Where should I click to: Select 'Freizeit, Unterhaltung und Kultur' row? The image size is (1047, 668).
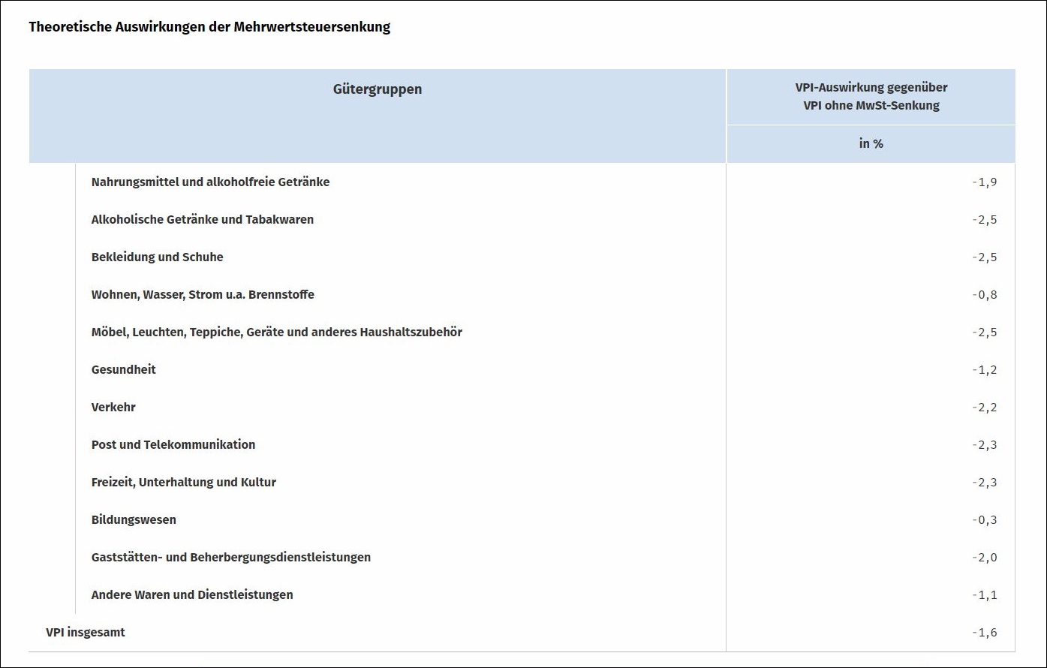(184, 482)
